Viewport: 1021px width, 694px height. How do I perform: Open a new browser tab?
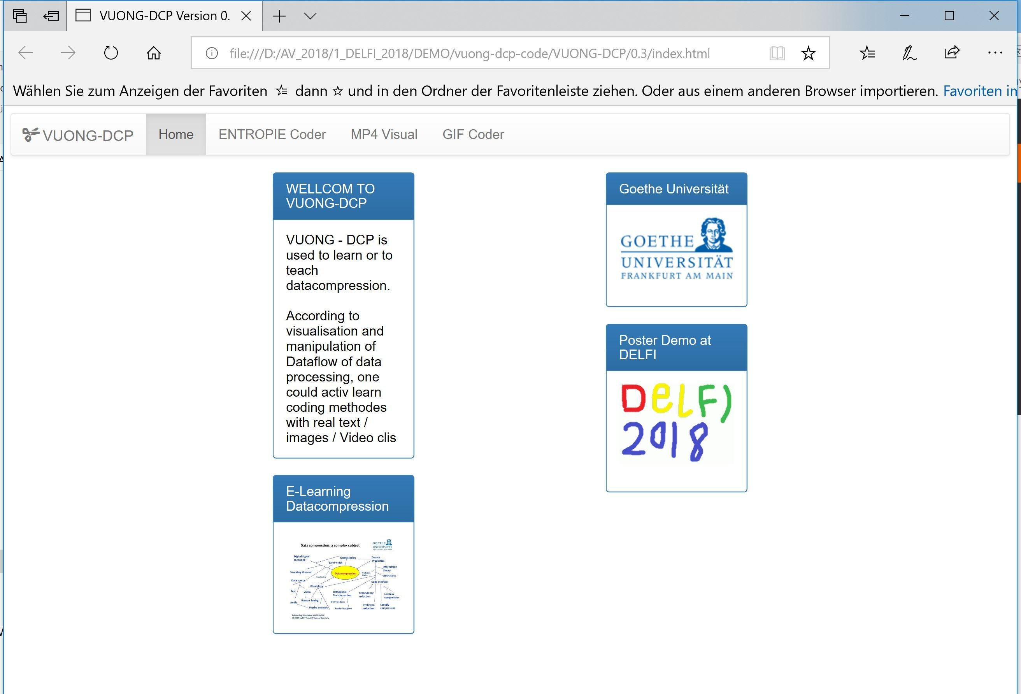coord(279,16)
